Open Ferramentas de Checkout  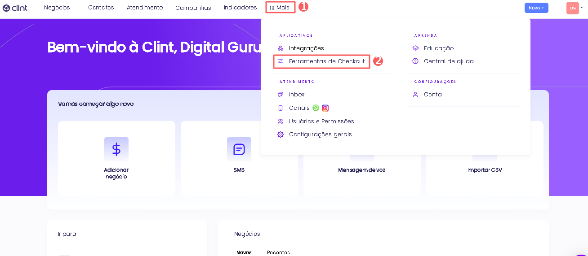tap(327, 61)
